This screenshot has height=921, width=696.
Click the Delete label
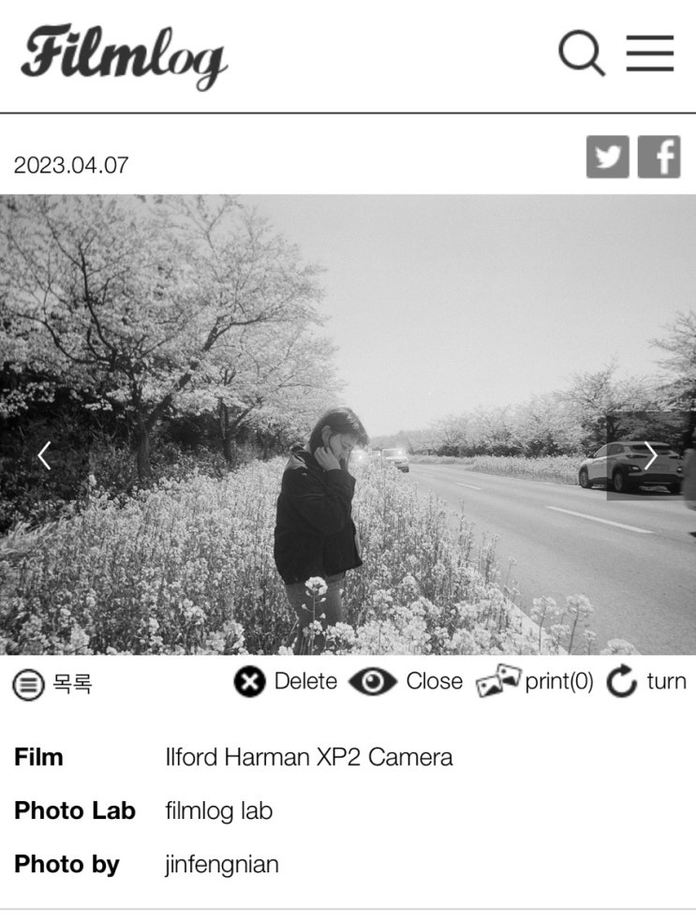click(305, 681)
